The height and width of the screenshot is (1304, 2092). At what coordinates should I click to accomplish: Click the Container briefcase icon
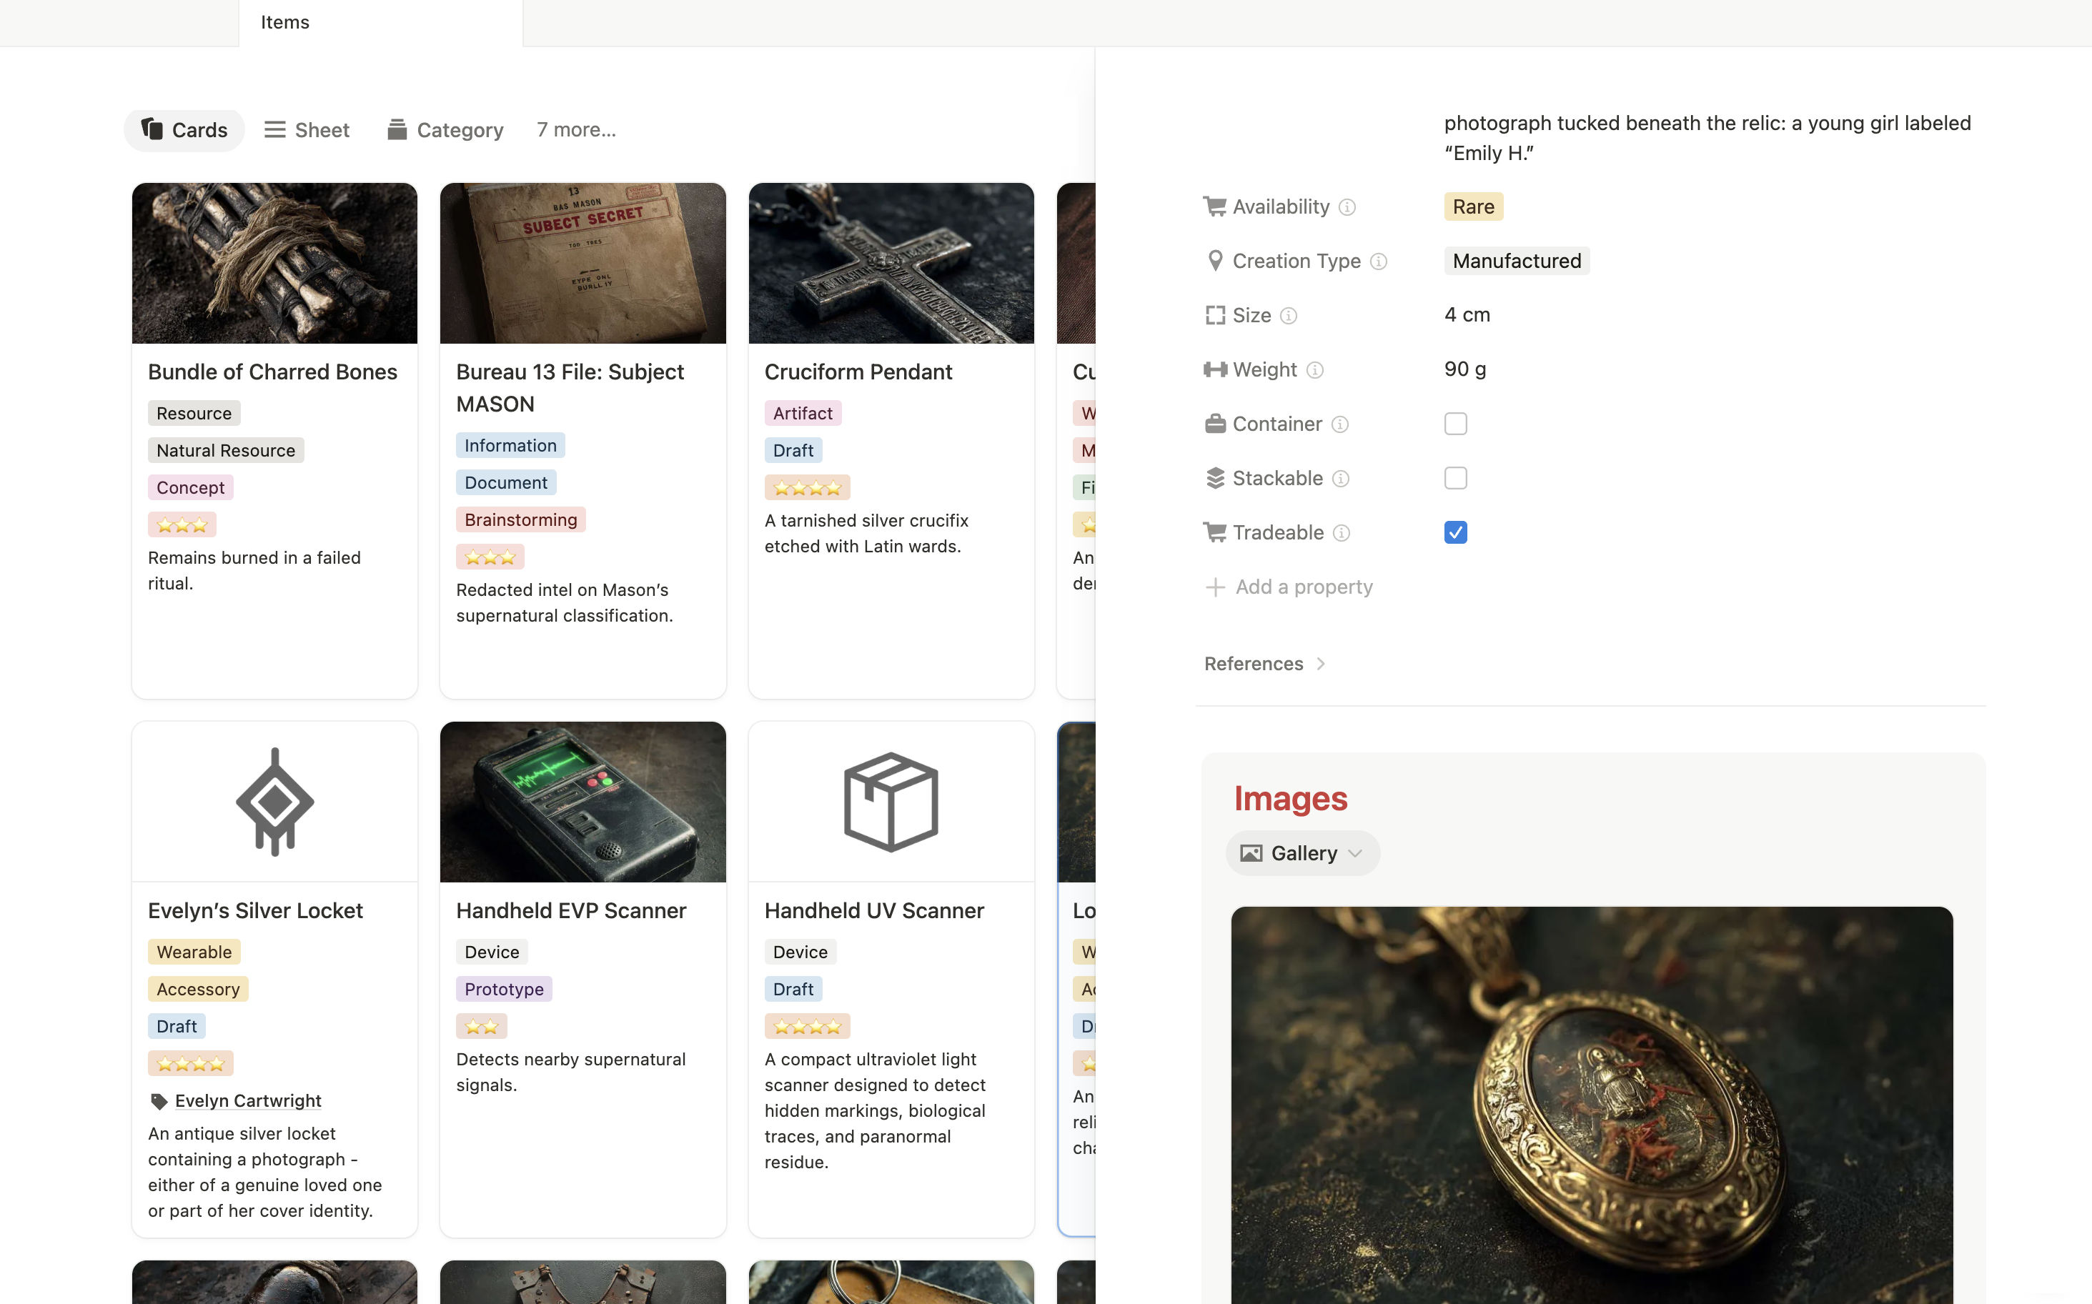tap(1214, 424)
